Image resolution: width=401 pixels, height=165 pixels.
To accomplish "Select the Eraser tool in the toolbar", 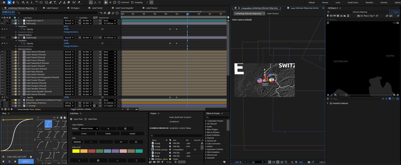I will [69, 2].
